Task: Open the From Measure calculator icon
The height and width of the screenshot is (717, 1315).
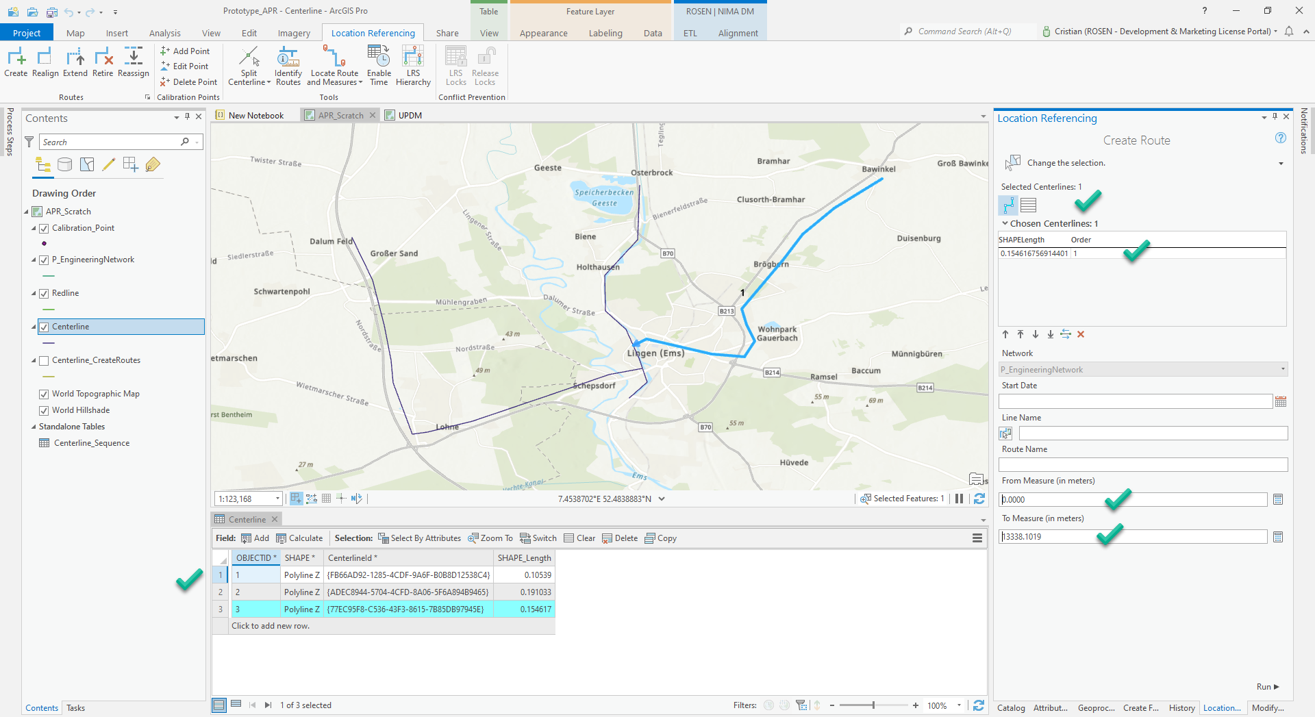Action: click(x=1278, y=500)
